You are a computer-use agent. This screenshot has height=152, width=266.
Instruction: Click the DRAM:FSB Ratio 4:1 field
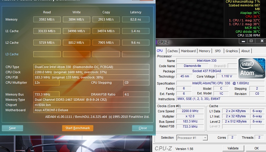pos(136,94)
